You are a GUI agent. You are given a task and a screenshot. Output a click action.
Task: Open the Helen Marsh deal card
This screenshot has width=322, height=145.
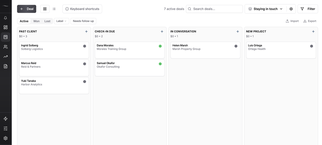tap(205, 50)
